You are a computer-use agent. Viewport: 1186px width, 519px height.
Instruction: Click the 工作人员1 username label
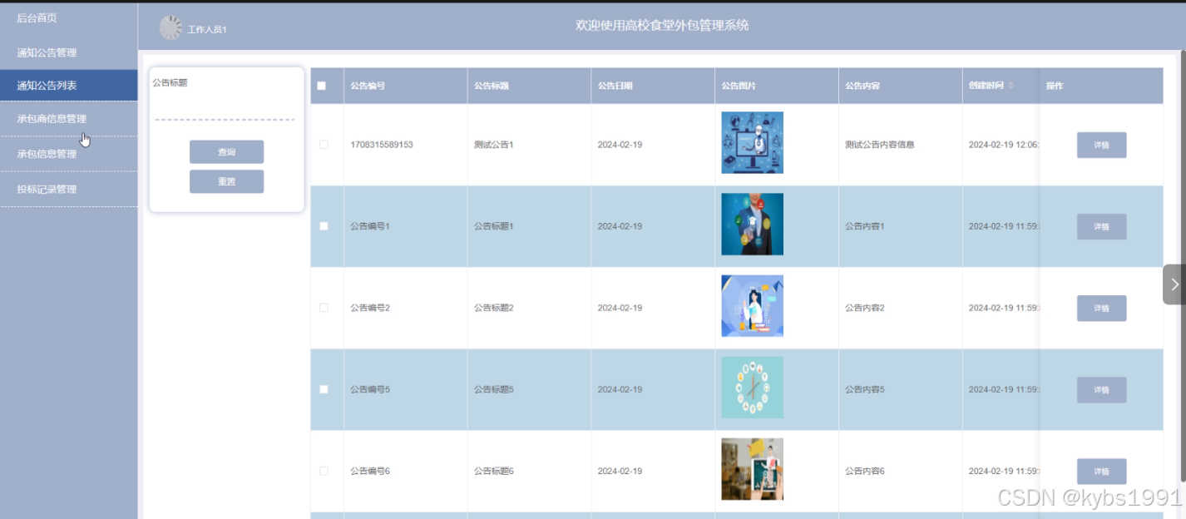coord(207,30)
